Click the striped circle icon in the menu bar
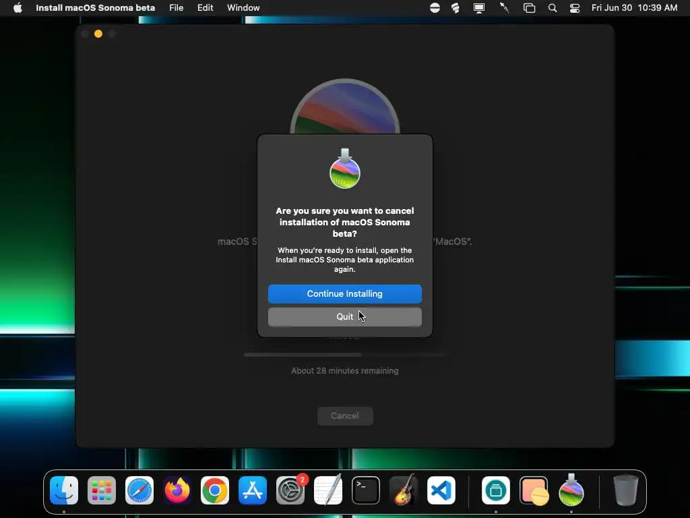This screenshot has width=690, height=518. tap(435, 8)
